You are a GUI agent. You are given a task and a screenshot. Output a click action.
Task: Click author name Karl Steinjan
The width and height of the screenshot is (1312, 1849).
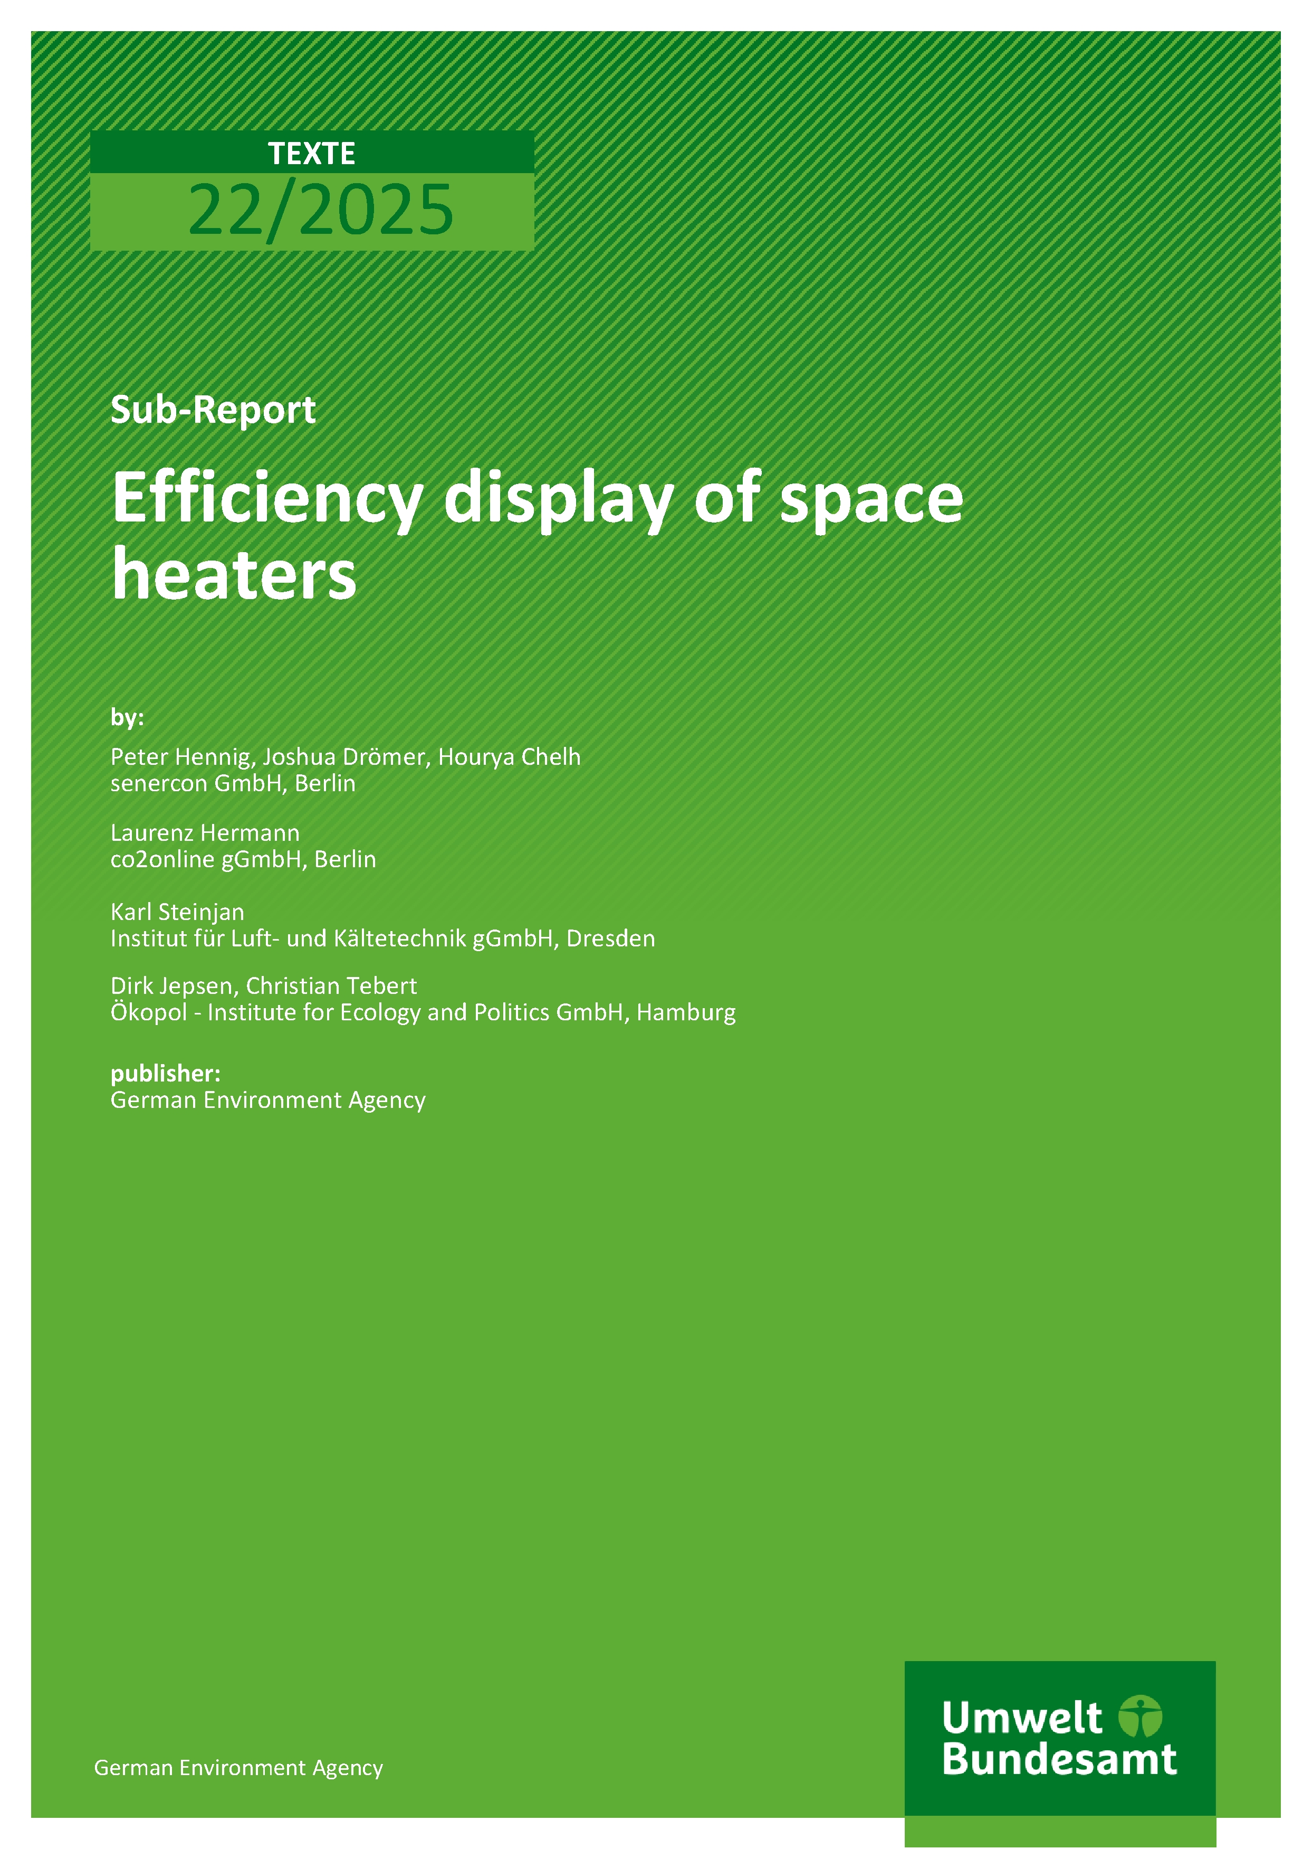(x=177, y=912)
